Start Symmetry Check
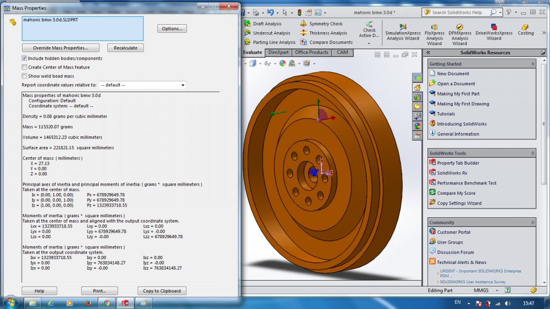The width and height of the screenshot is (550, 309). tap(321, 24)
